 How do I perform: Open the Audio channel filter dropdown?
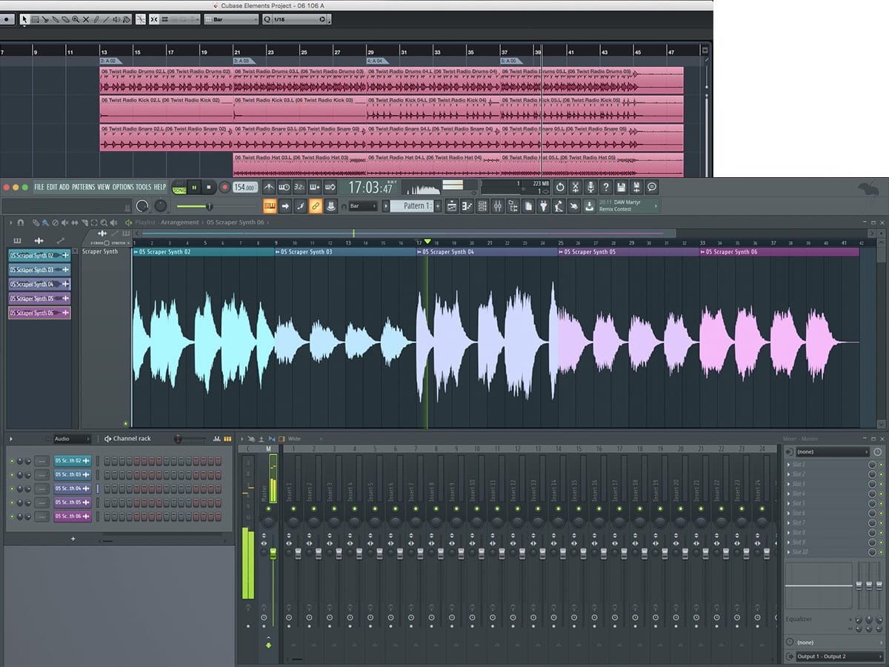(72, 439)
